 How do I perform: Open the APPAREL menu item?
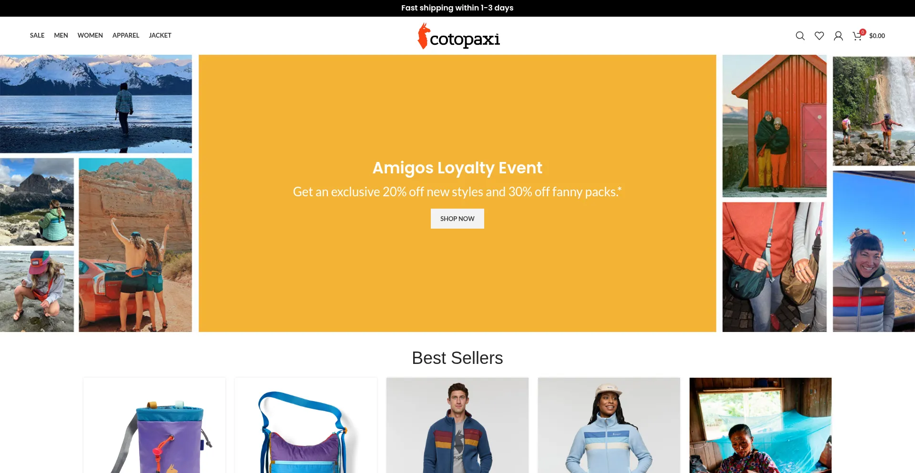coord(126,35)
